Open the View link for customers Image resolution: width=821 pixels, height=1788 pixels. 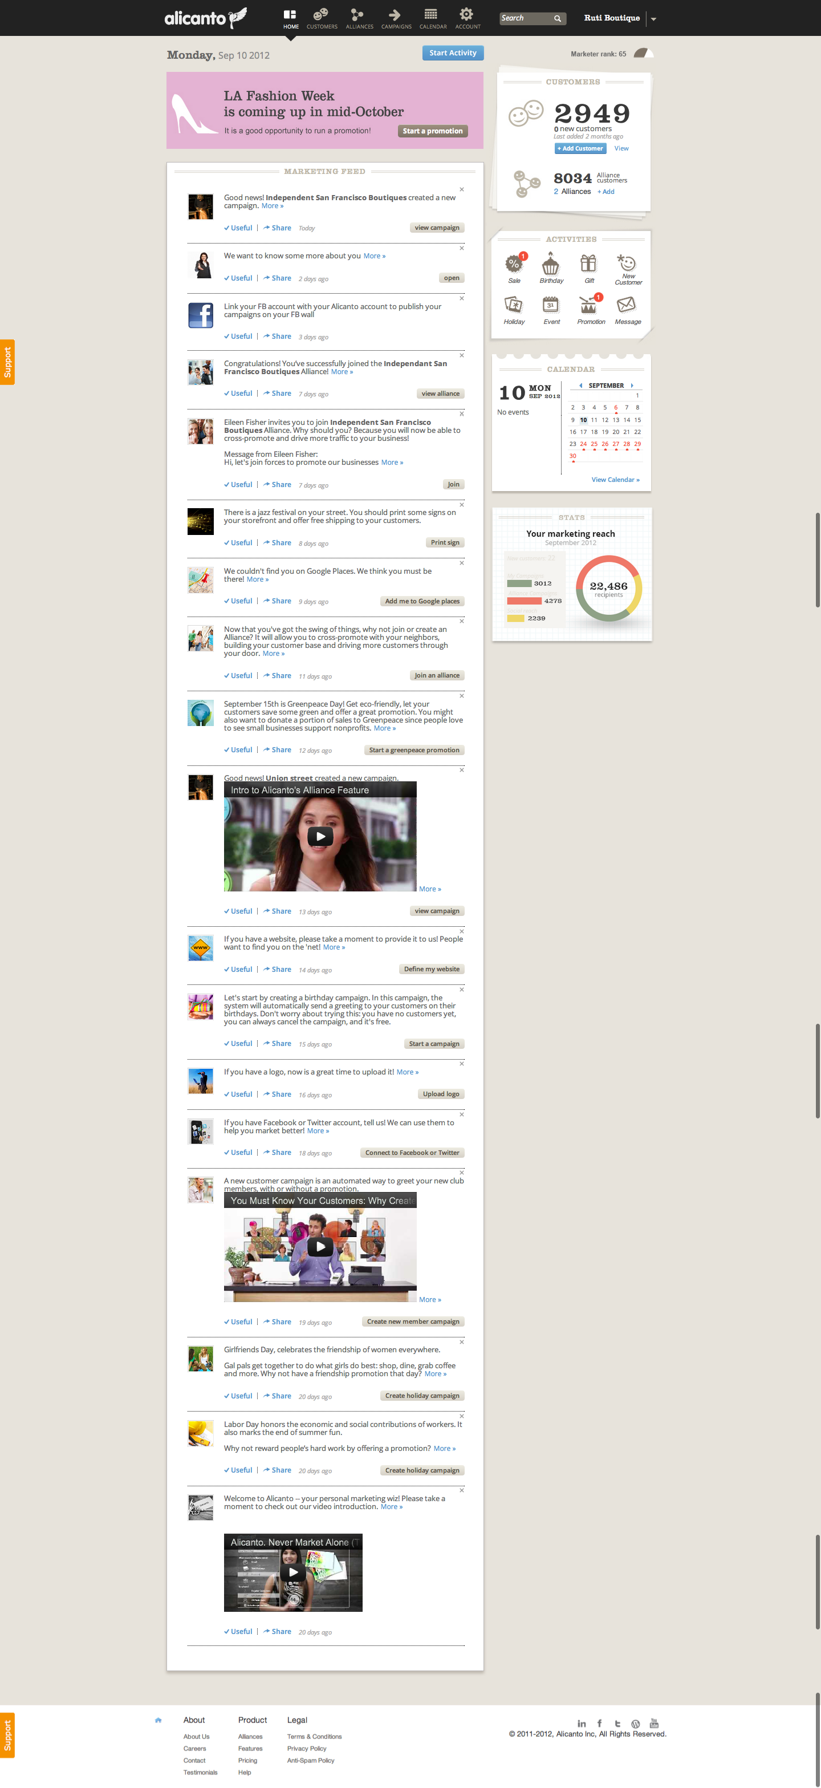tap(621, 148)
